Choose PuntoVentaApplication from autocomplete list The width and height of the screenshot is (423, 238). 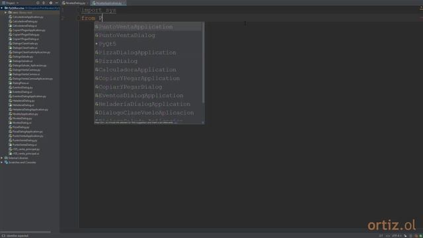click(148, 26)
